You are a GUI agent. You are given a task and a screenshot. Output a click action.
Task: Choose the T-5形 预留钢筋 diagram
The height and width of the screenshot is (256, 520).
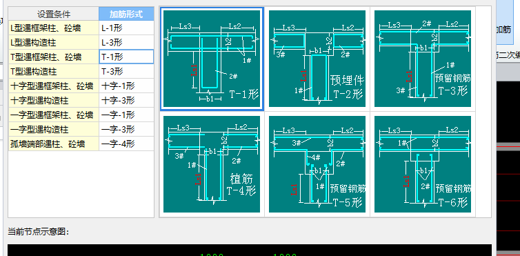coord(317,164)
